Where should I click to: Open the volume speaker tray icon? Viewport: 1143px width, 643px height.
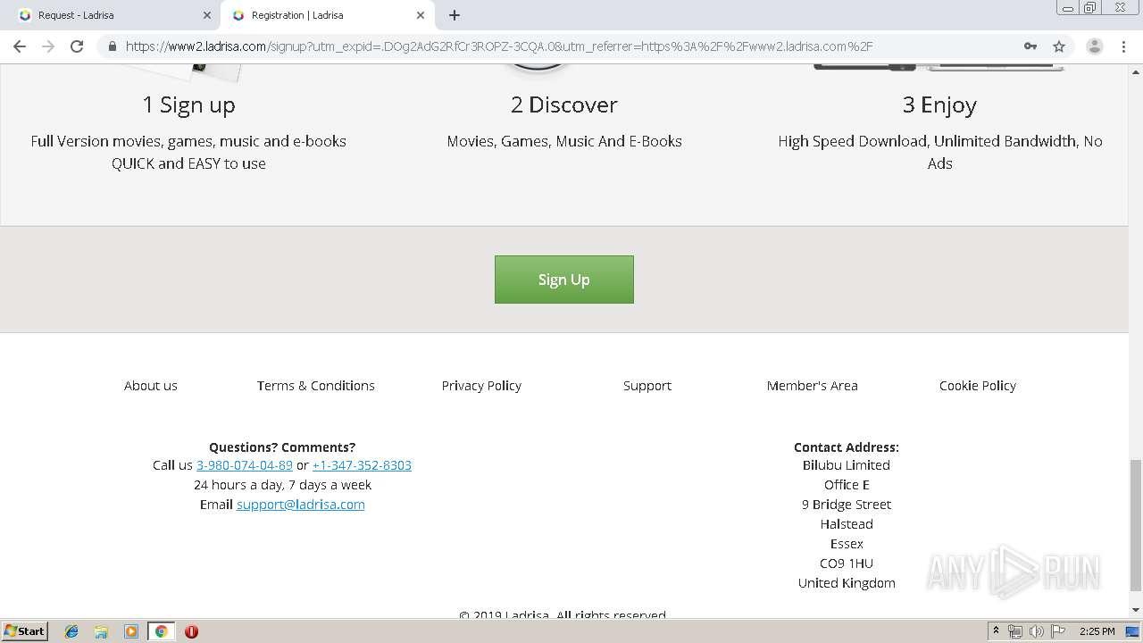(x=1037, y=631)
